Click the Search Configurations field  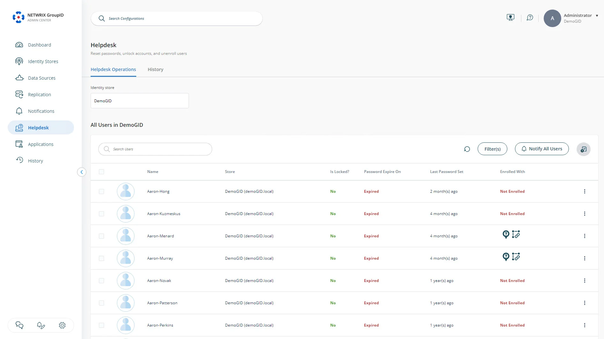(177, 18)
